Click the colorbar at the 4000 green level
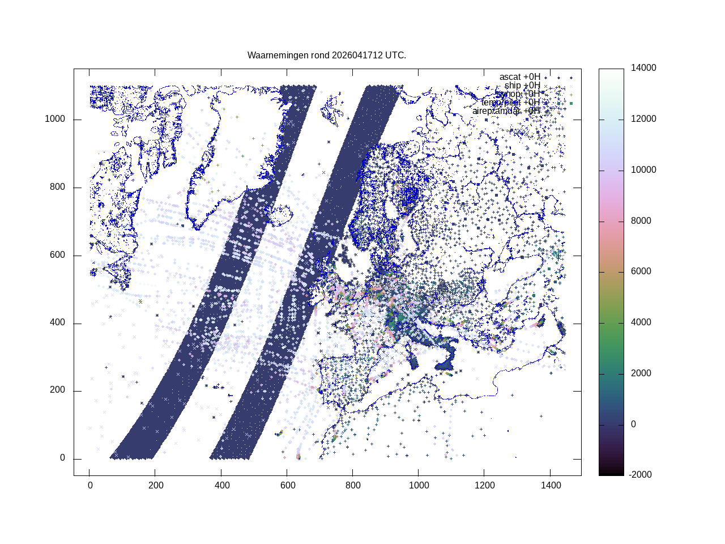 pos(611,322)
